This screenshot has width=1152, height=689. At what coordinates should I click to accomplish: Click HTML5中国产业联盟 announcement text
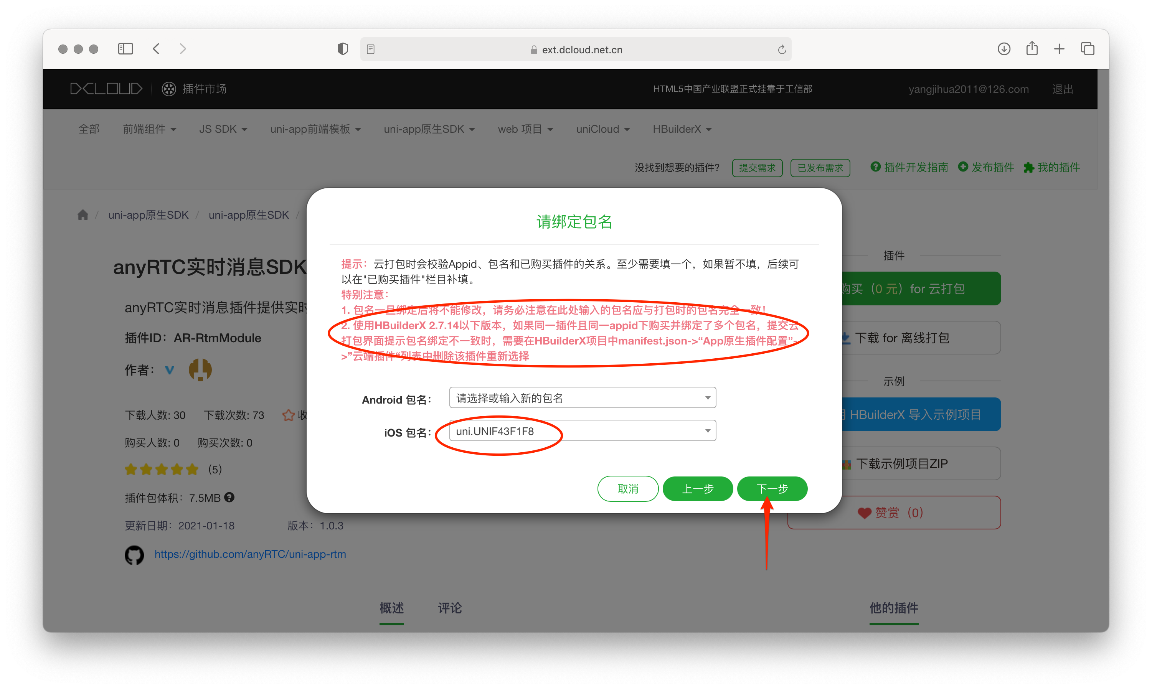(x=732, y=89)
